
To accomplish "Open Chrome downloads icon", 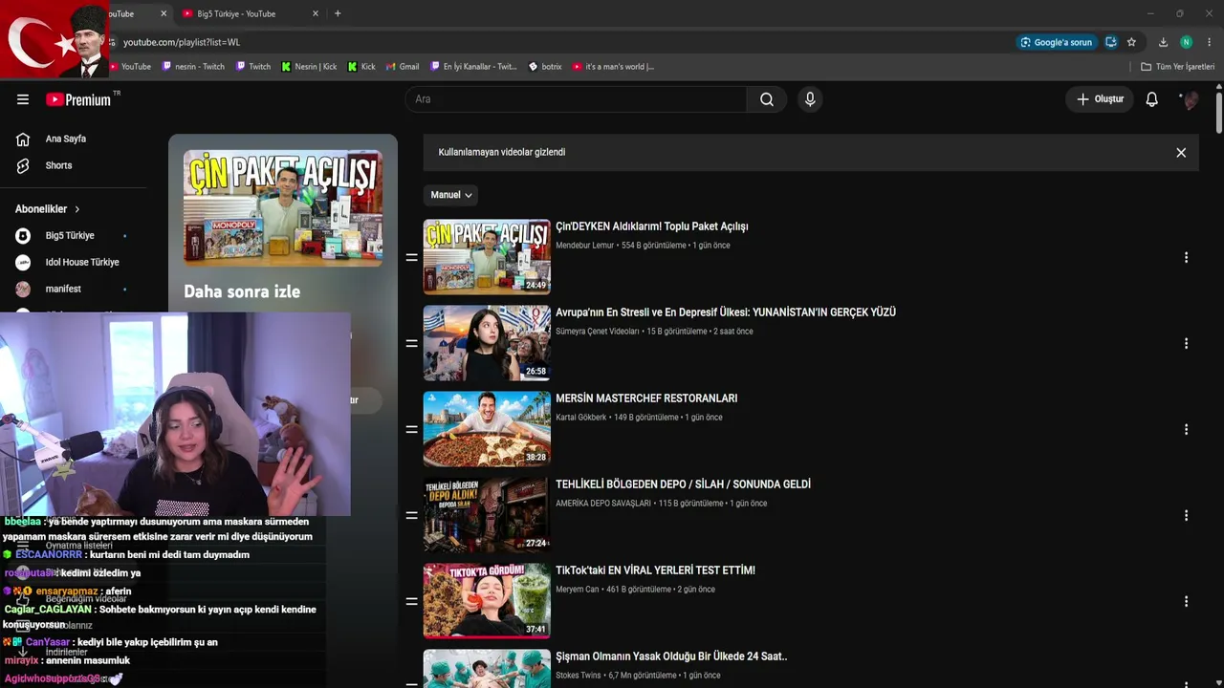I will [x=1163, y=42].
